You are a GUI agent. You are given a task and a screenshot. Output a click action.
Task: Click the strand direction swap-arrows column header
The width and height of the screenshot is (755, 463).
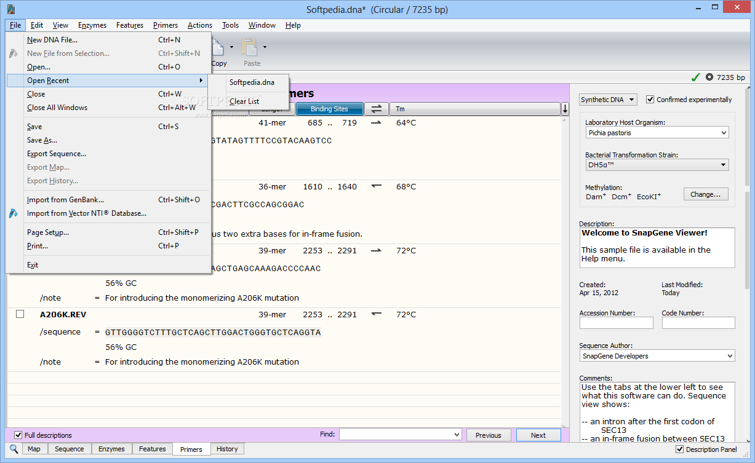point(377,109)
